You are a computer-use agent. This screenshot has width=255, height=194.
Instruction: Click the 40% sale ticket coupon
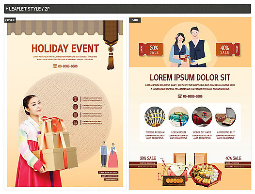[x=228, y=49]
